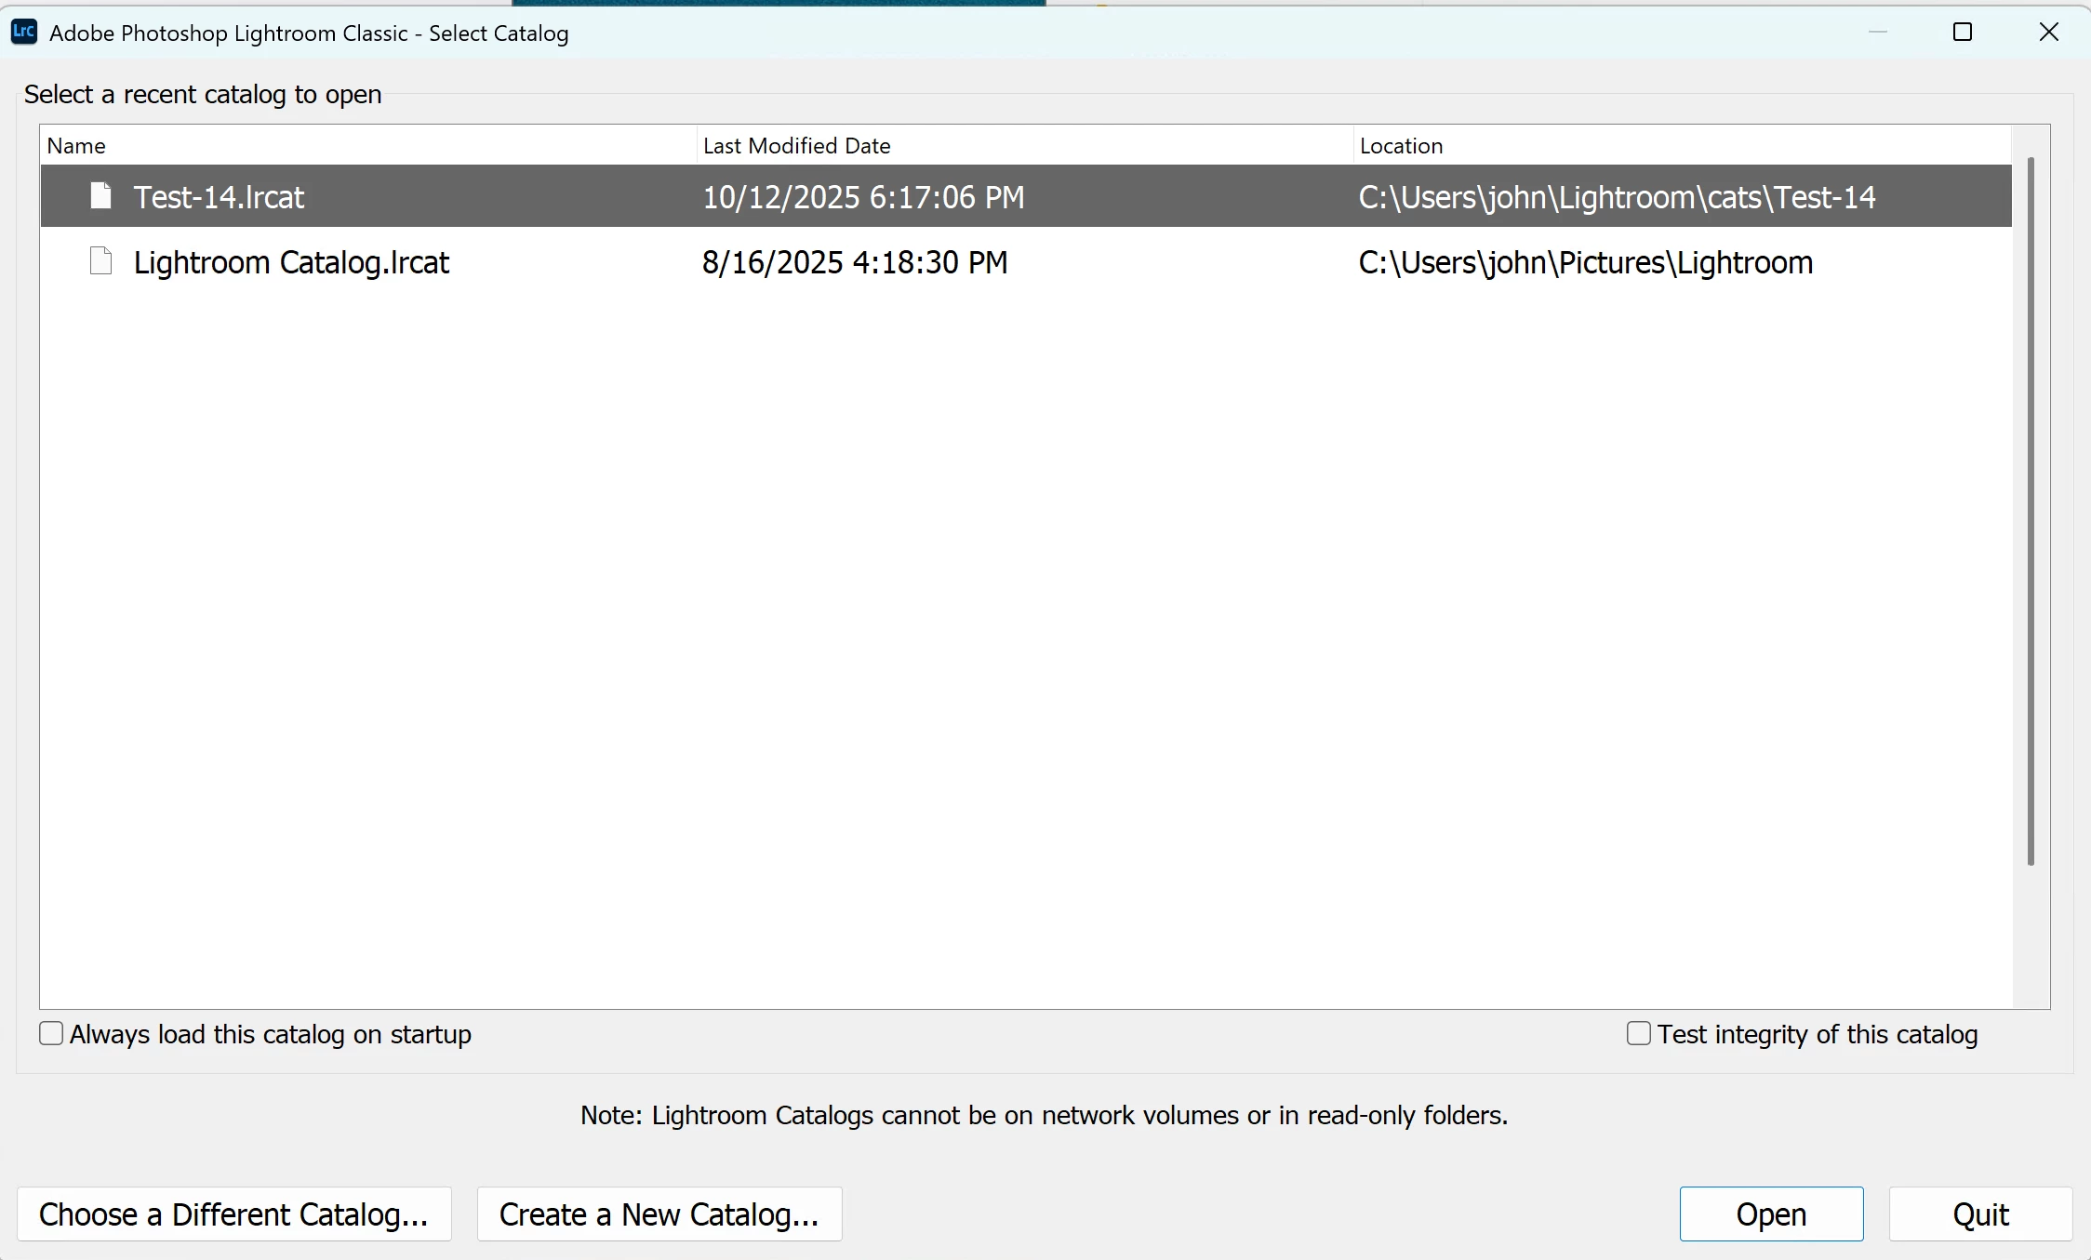The width and height of the screenshot is (2091, 1260).
Task: Check Test integrity of this catalog
Action: point(1638,1033)
